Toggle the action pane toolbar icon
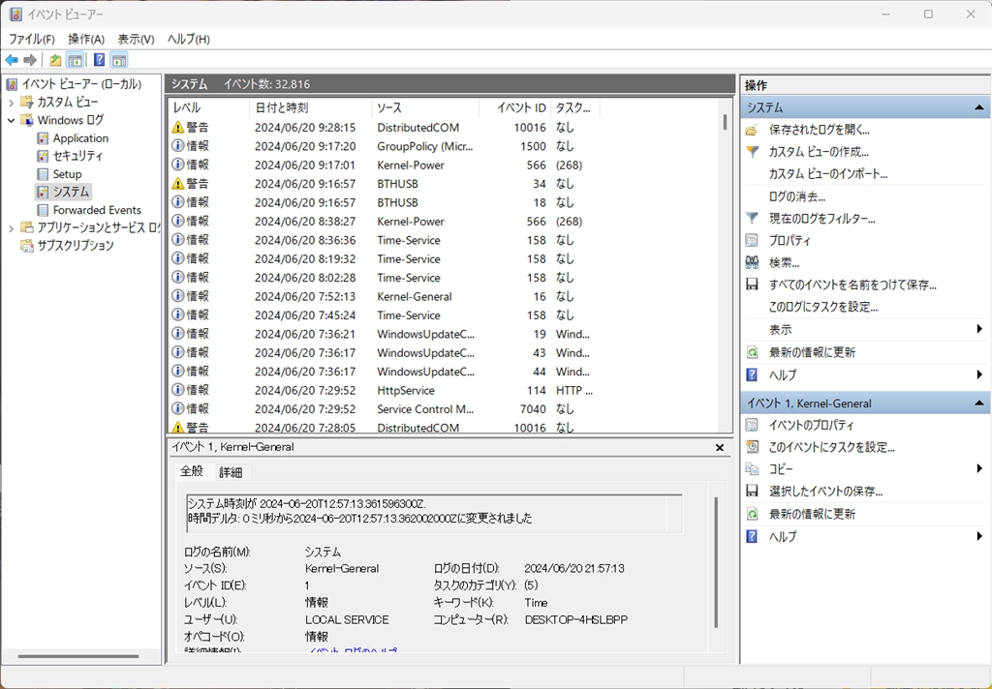The height and width of the screenshot is (689, 992). [x=119, y=60]
